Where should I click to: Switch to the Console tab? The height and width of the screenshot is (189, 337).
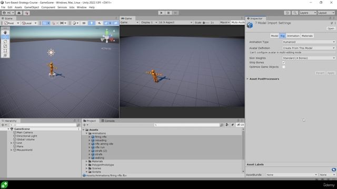(x=108, y=121)
